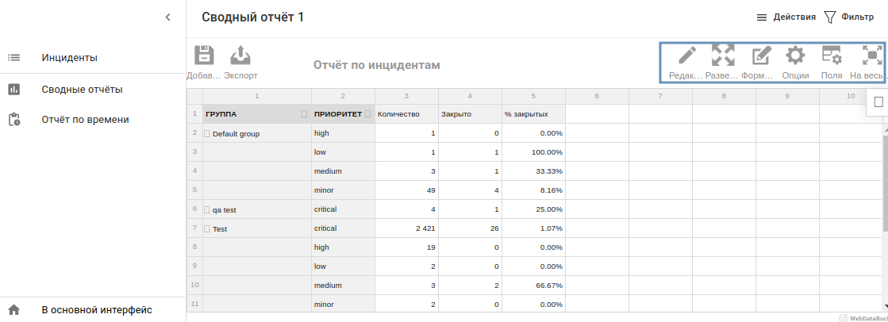Image resolution: width=888 pixels, height=322 pixels.
Task: Open the Поля fields configuration
Action: click(832, 56)
